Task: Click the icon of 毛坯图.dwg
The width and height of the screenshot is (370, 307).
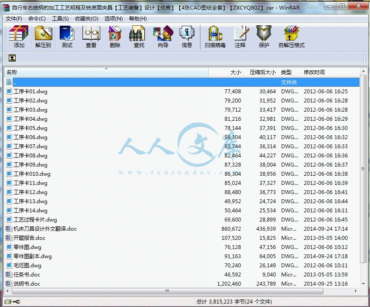Action: click(9, 265)
